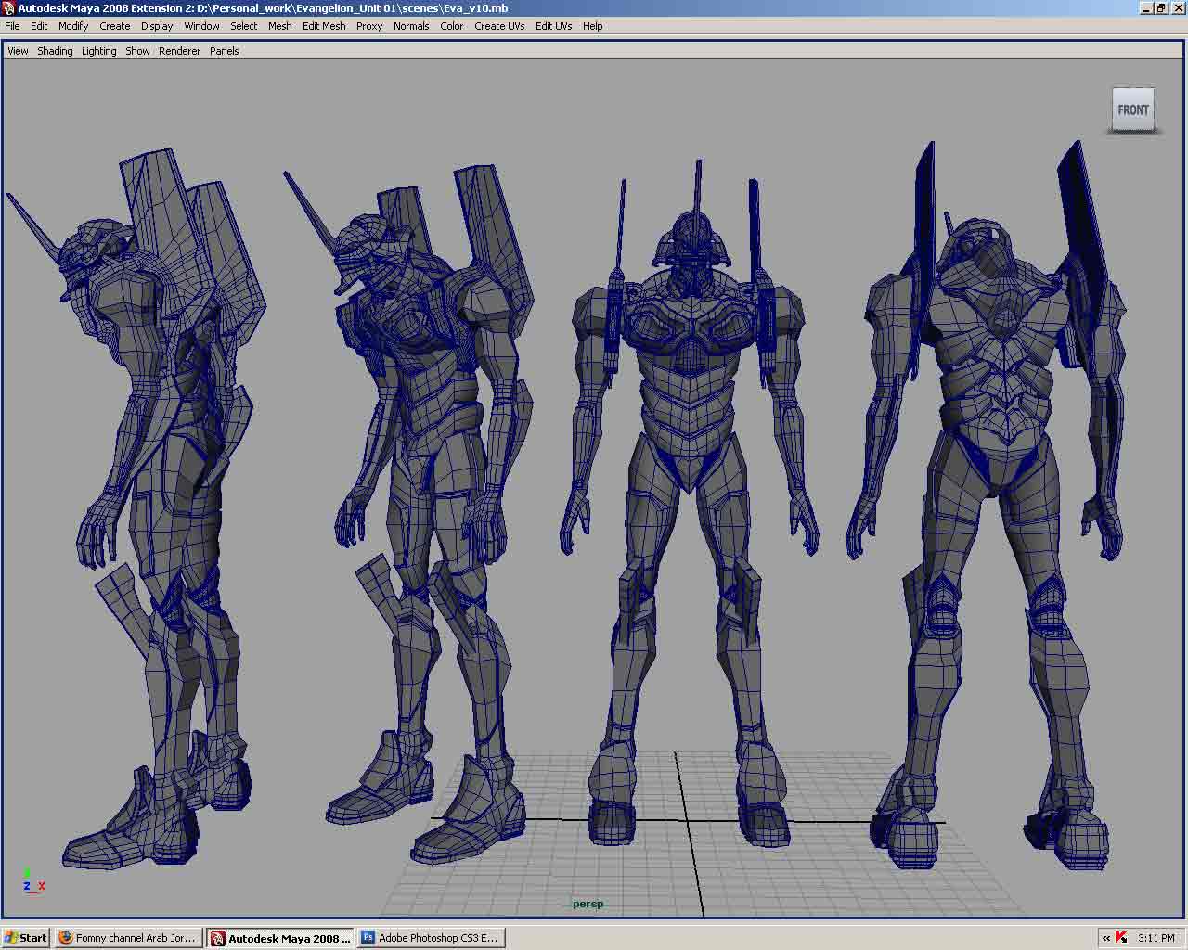Open the Edit UVs menu
This screenshot has height=950, width=1188.
click(x=553, y=26)
